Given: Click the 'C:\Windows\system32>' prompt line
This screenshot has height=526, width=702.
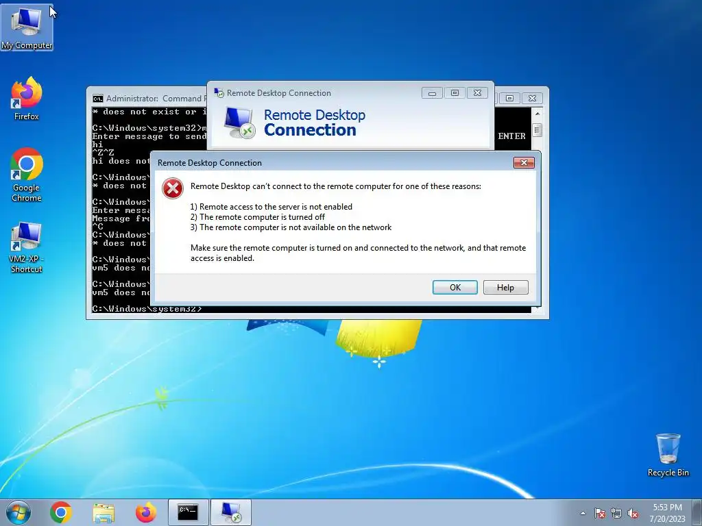Looking at the screenshot, I should (x=147, y=309).
